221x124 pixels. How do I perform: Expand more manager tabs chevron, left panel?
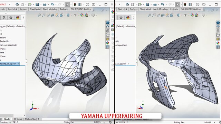click(23, 18)
